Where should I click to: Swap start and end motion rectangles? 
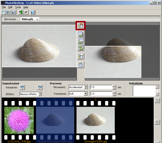point(81,48)
